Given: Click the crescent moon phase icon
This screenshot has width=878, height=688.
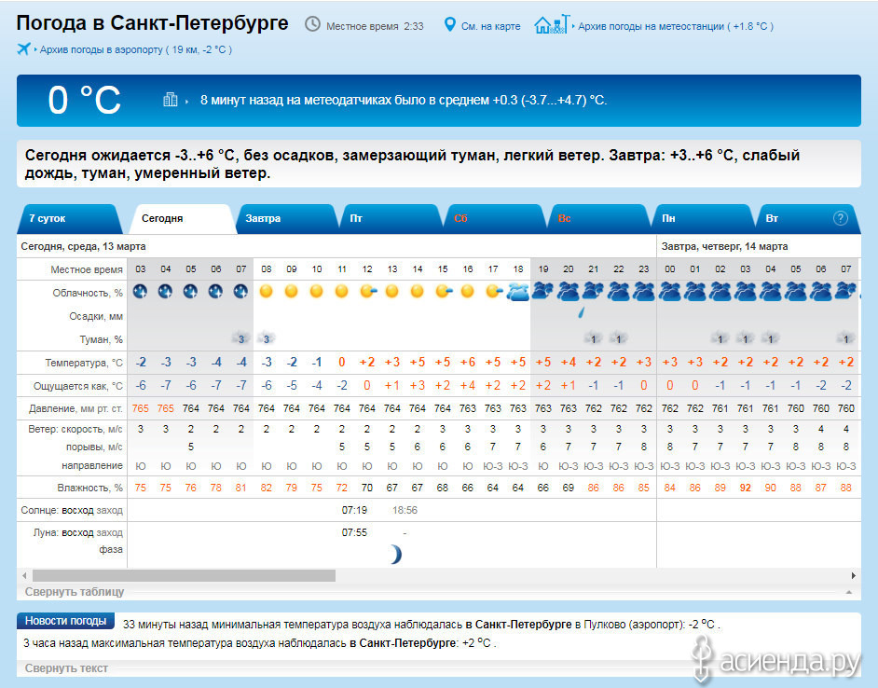Looking at the screenshot, I should 395,554.
